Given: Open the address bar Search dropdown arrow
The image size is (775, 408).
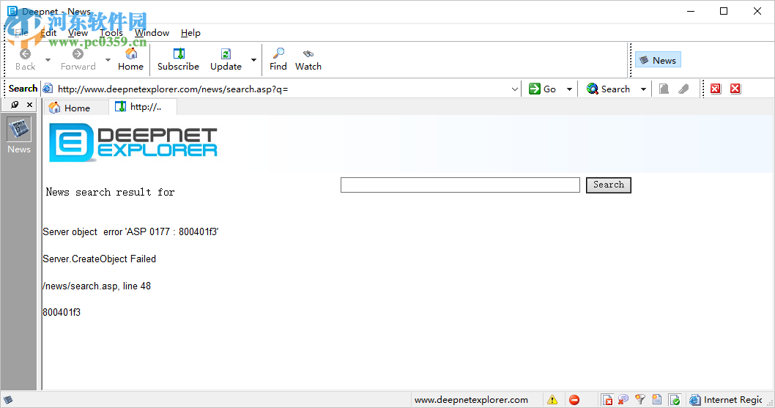Looking at the screenshot, I should pyautogui.click(x=643, y=89).
